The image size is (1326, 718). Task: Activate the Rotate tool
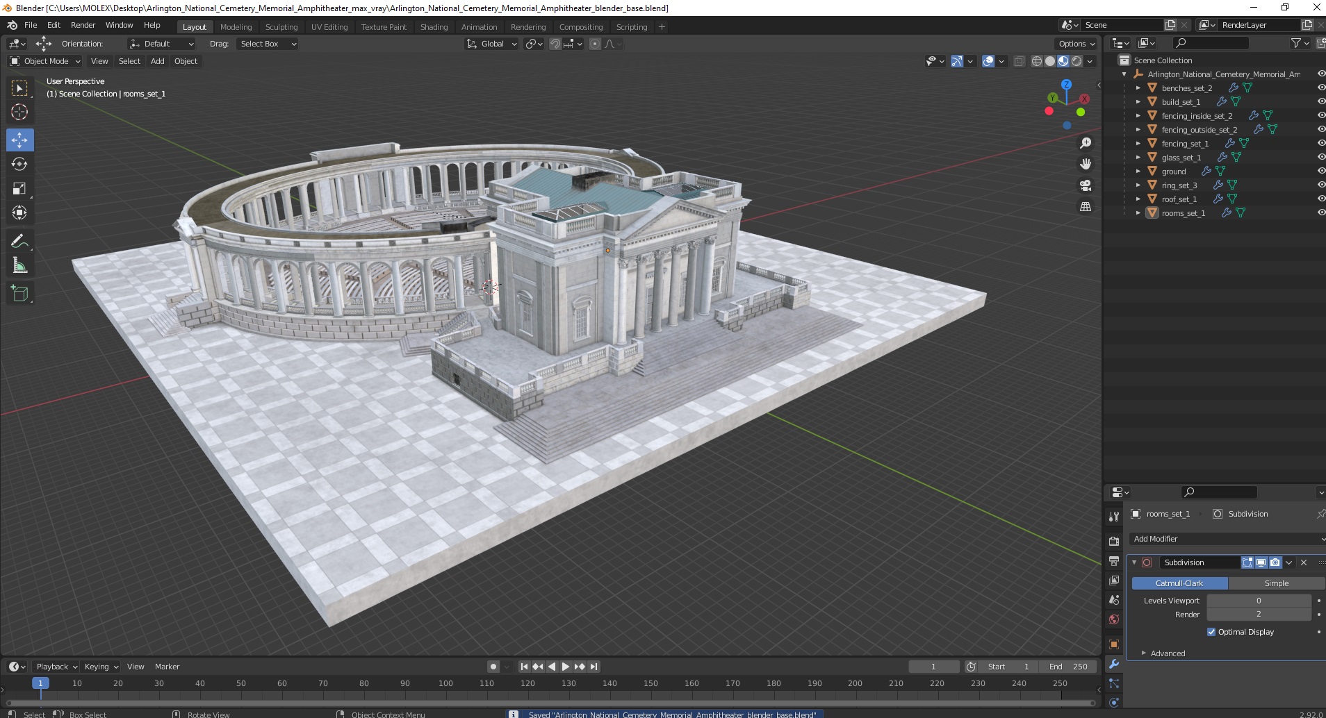click(x=19, y=164)
